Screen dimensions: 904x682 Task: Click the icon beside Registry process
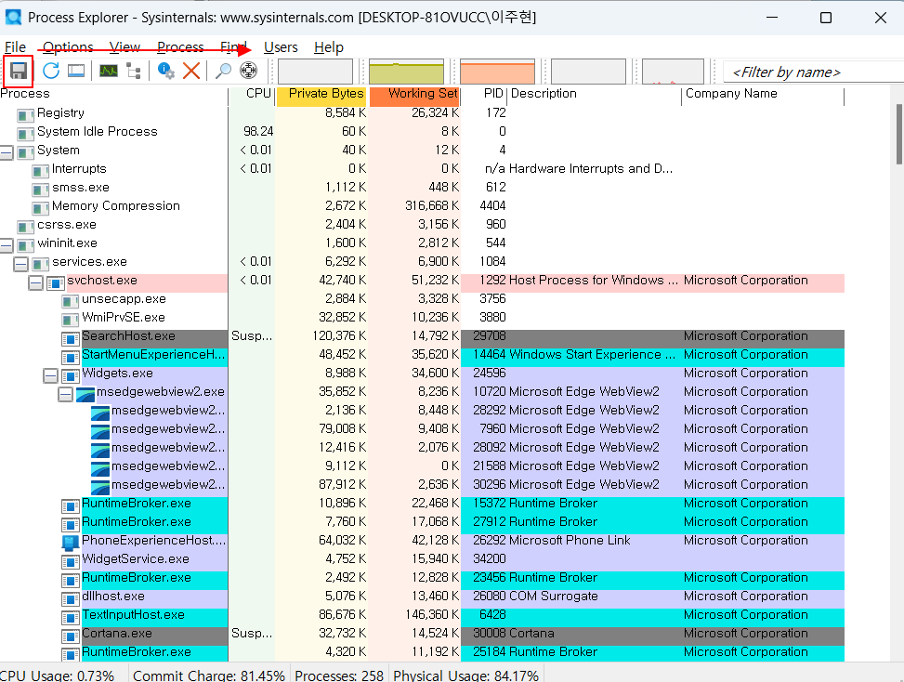25,114
